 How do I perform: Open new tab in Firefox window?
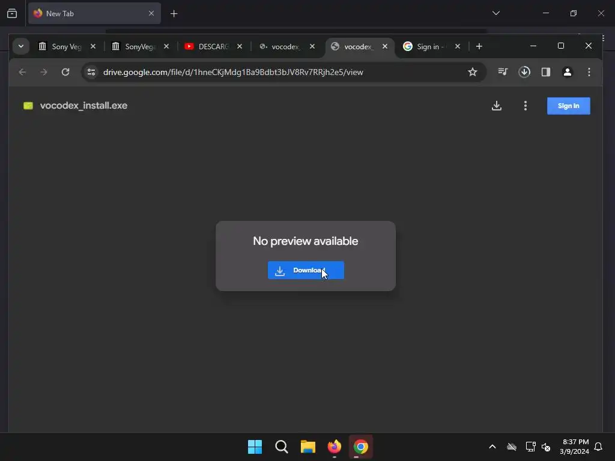[174, 14]
